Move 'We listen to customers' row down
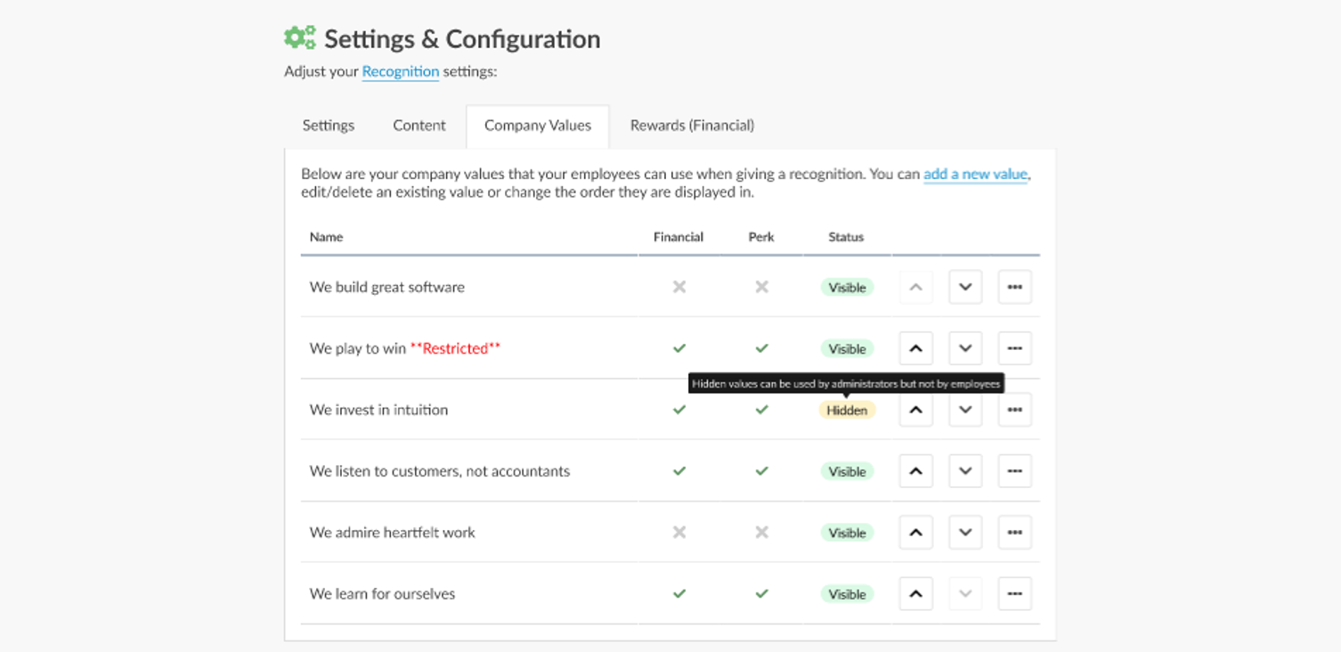The width and height of the screenshot is (1341, 652). tap(965, 471)
